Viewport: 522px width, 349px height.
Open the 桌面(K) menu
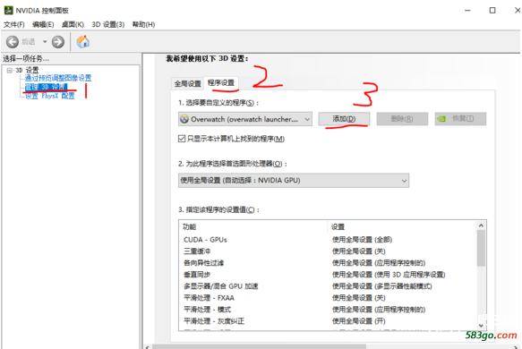tap(73, 25)
